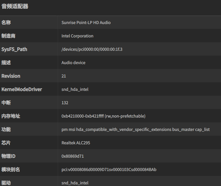Click the 驱动 value snd_hda_intel
This screenshot has height=186, width=221.
pyautogui.click(x=75, y=183)
